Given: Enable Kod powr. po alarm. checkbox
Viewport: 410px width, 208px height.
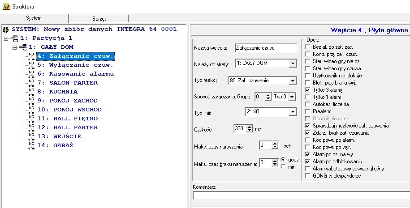Looking at the screenshot, I should [x=307, y=140].
